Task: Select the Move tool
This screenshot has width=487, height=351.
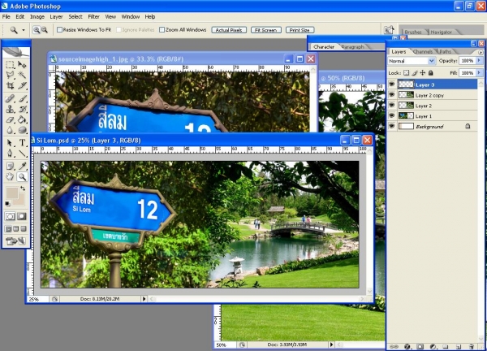Action: (22, 65)
